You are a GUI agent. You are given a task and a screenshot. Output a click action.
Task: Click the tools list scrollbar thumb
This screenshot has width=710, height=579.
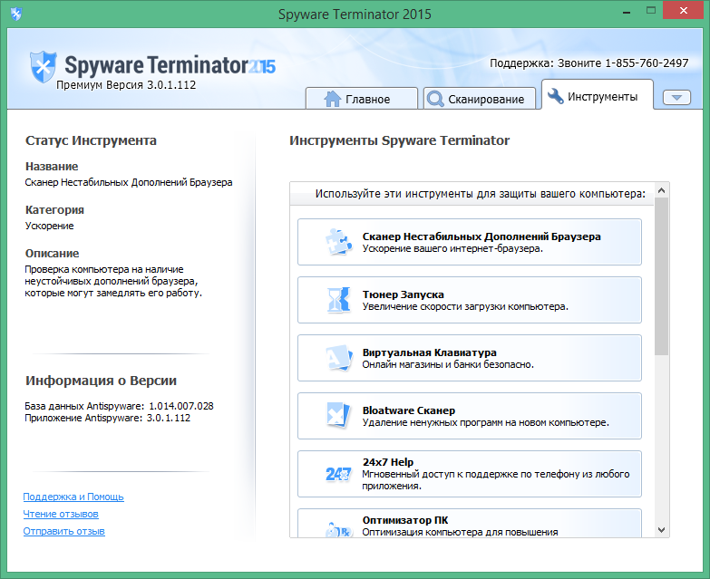(662, 276)
